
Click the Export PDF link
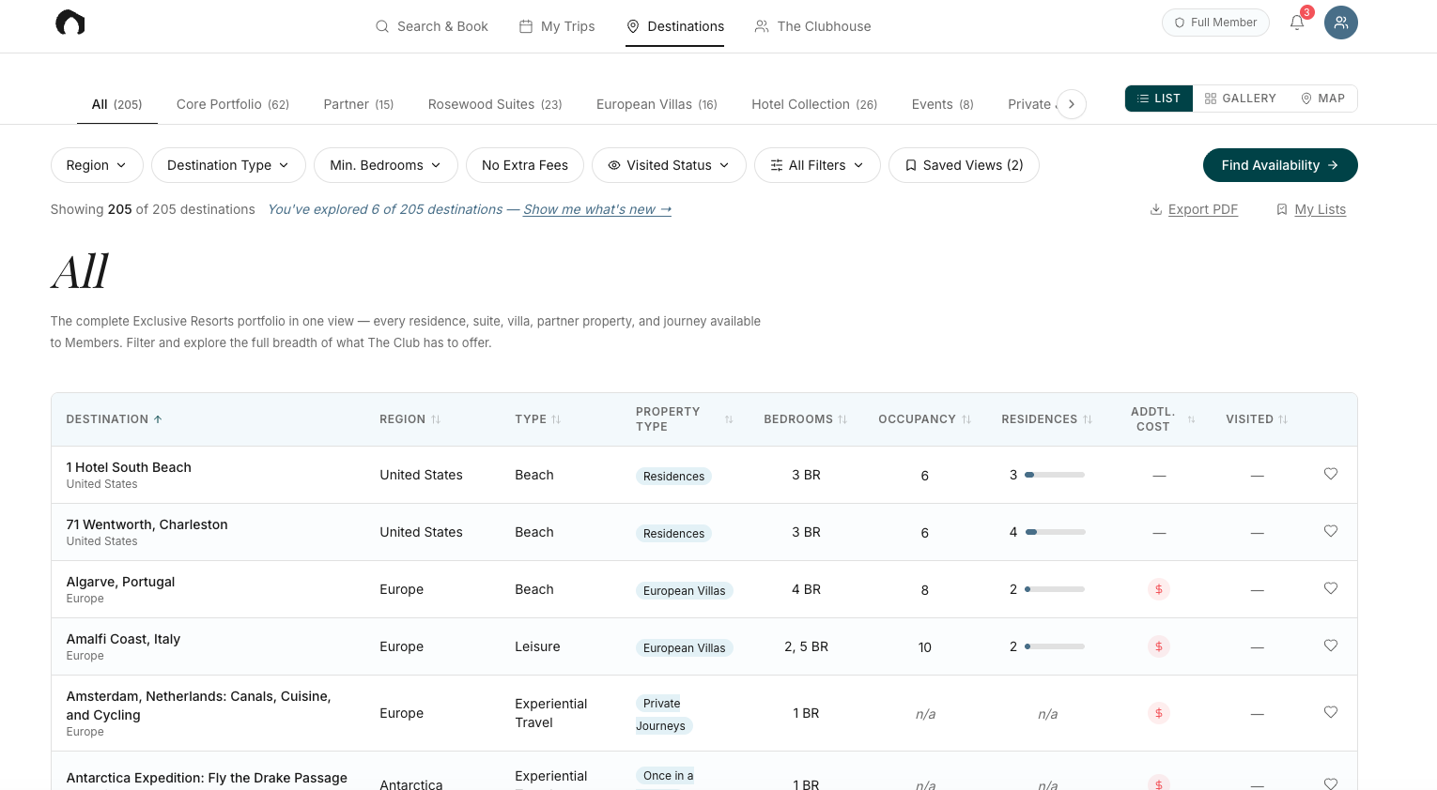(x=1194, y=209)
